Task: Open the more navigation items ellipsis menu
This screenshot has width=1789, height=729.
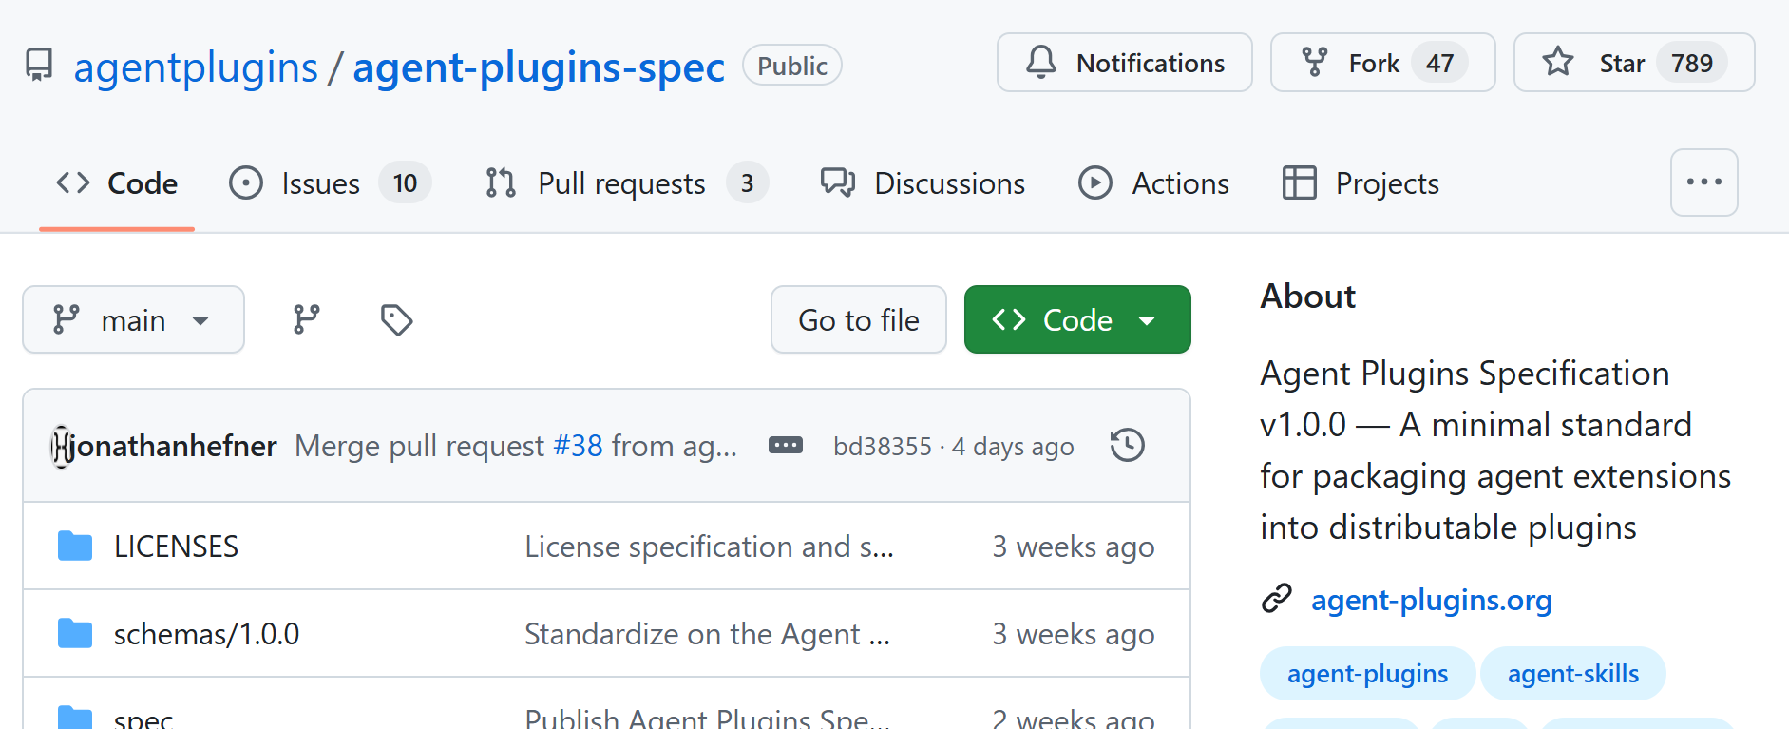Action: (1704, 182)
